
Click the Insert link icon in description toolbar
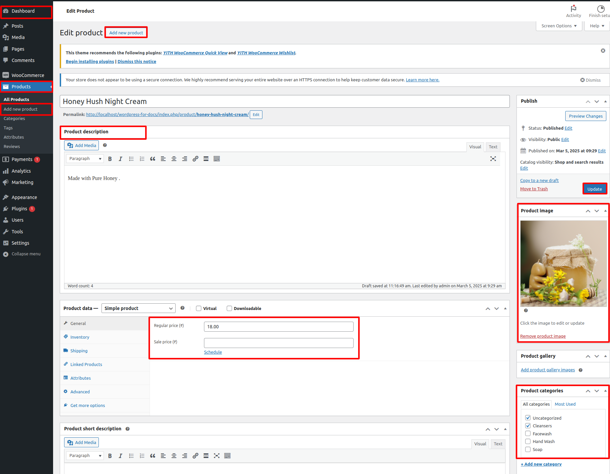pos(195,159)
